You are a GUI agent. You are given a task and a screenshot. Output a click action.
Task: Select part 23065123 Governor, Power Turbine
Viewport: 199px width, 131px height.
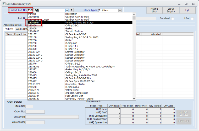pos(80,99)
